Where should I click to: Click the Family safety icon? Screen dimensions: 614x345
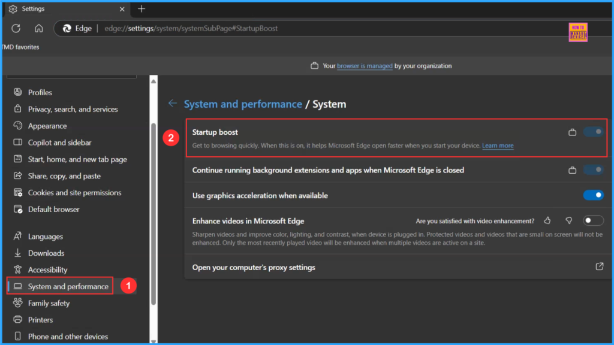17,302
